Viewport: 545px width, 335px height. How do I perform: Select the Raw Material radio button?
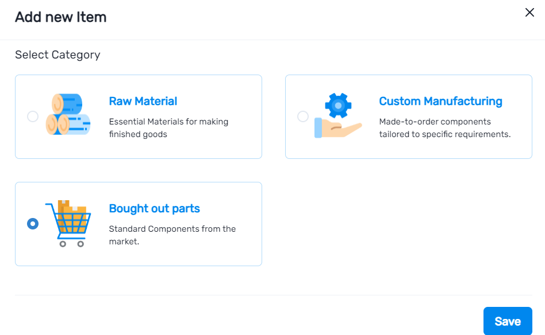33,116
